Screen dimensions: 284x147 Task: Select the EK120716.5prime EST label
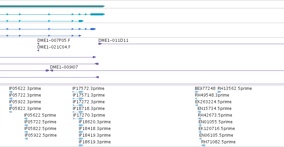(217, 129)
